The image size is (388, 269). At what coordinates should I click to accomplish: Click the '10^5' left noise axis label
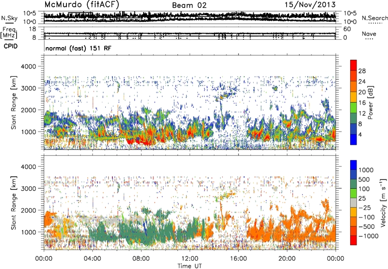pos(30,14)
